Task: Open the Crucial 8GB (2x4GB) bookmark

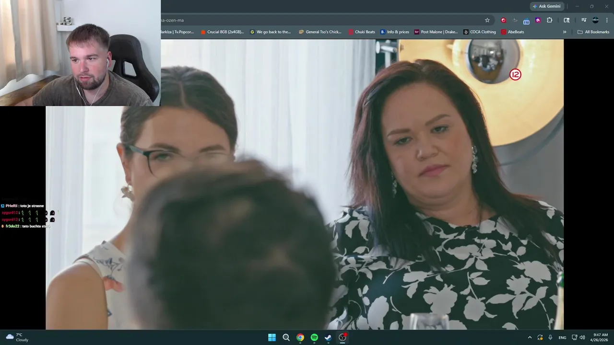Action: [222, 32]
